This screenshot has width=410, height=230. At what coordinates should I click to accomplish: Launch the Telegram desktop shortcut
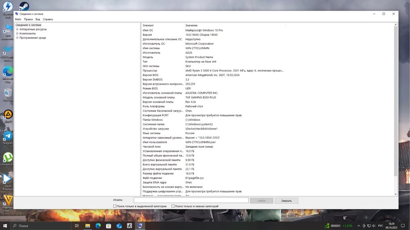[8, 138]
